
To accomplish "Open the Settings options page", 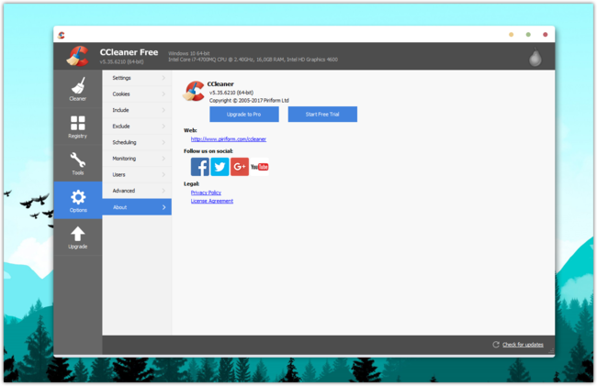I will 137,78.
